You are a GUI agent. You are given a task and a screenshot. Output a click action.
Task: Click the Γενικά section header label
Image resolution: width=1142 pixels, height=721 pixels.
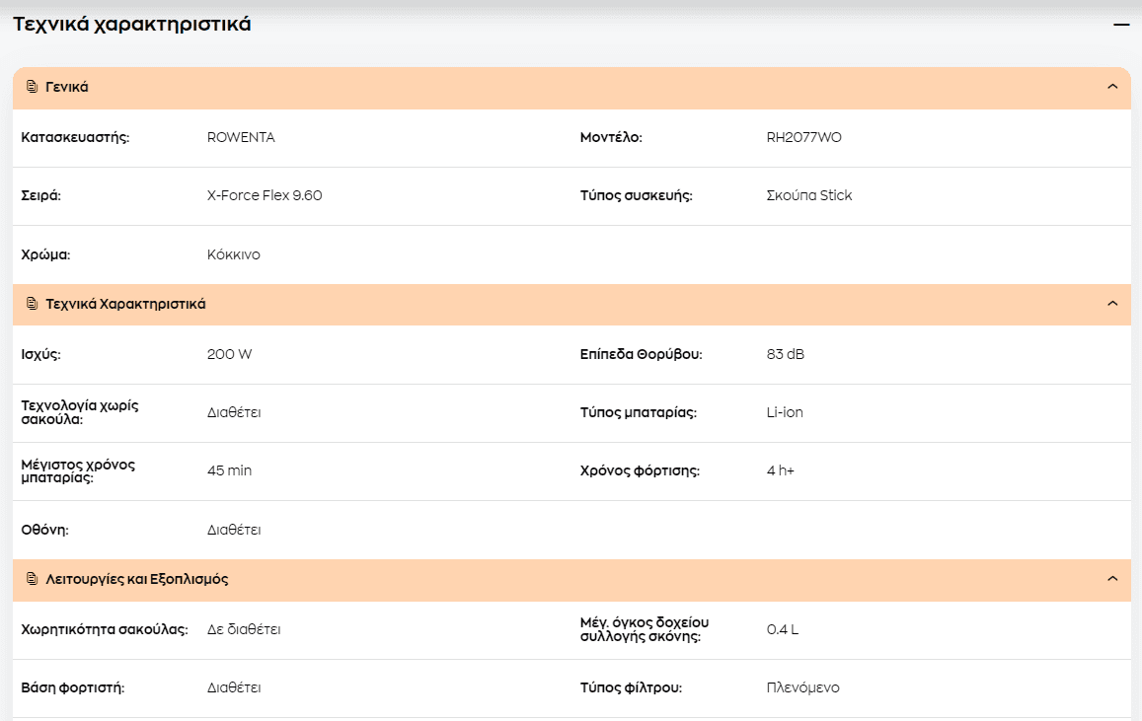[67, 87]
